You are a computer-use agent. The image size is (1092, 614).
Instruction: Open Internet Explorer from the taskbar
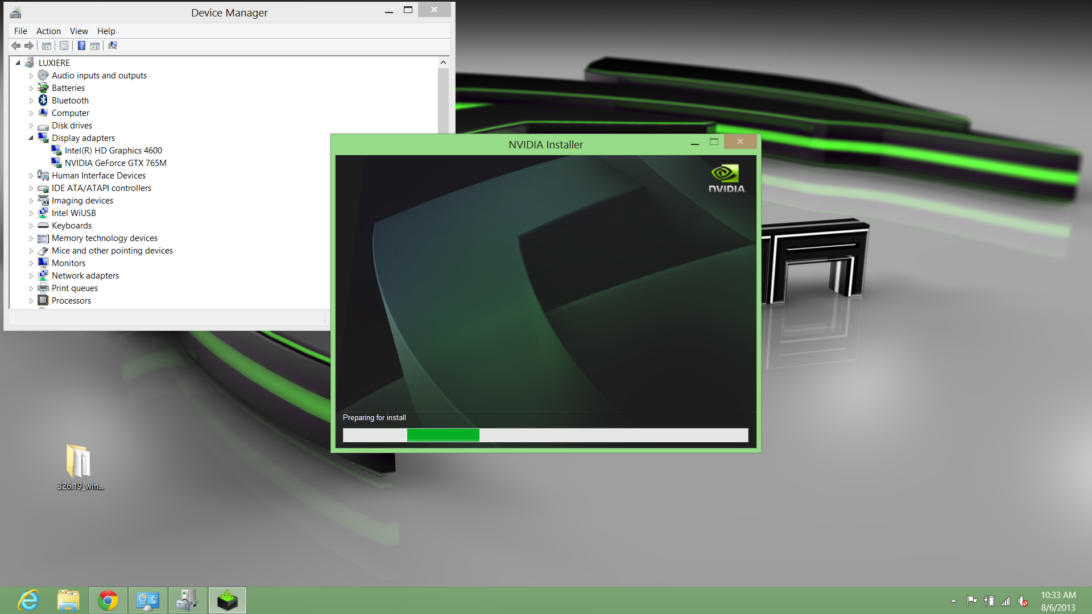28,600
